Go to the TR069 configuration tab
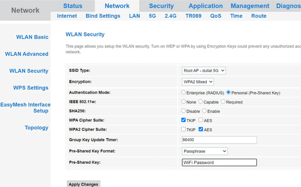This screenshot has width=301, height=187. click(193, 16)
